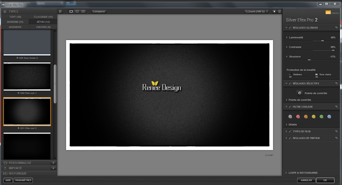
Task: Toggle the presets browser panel icon
Action: pos(61,11)
